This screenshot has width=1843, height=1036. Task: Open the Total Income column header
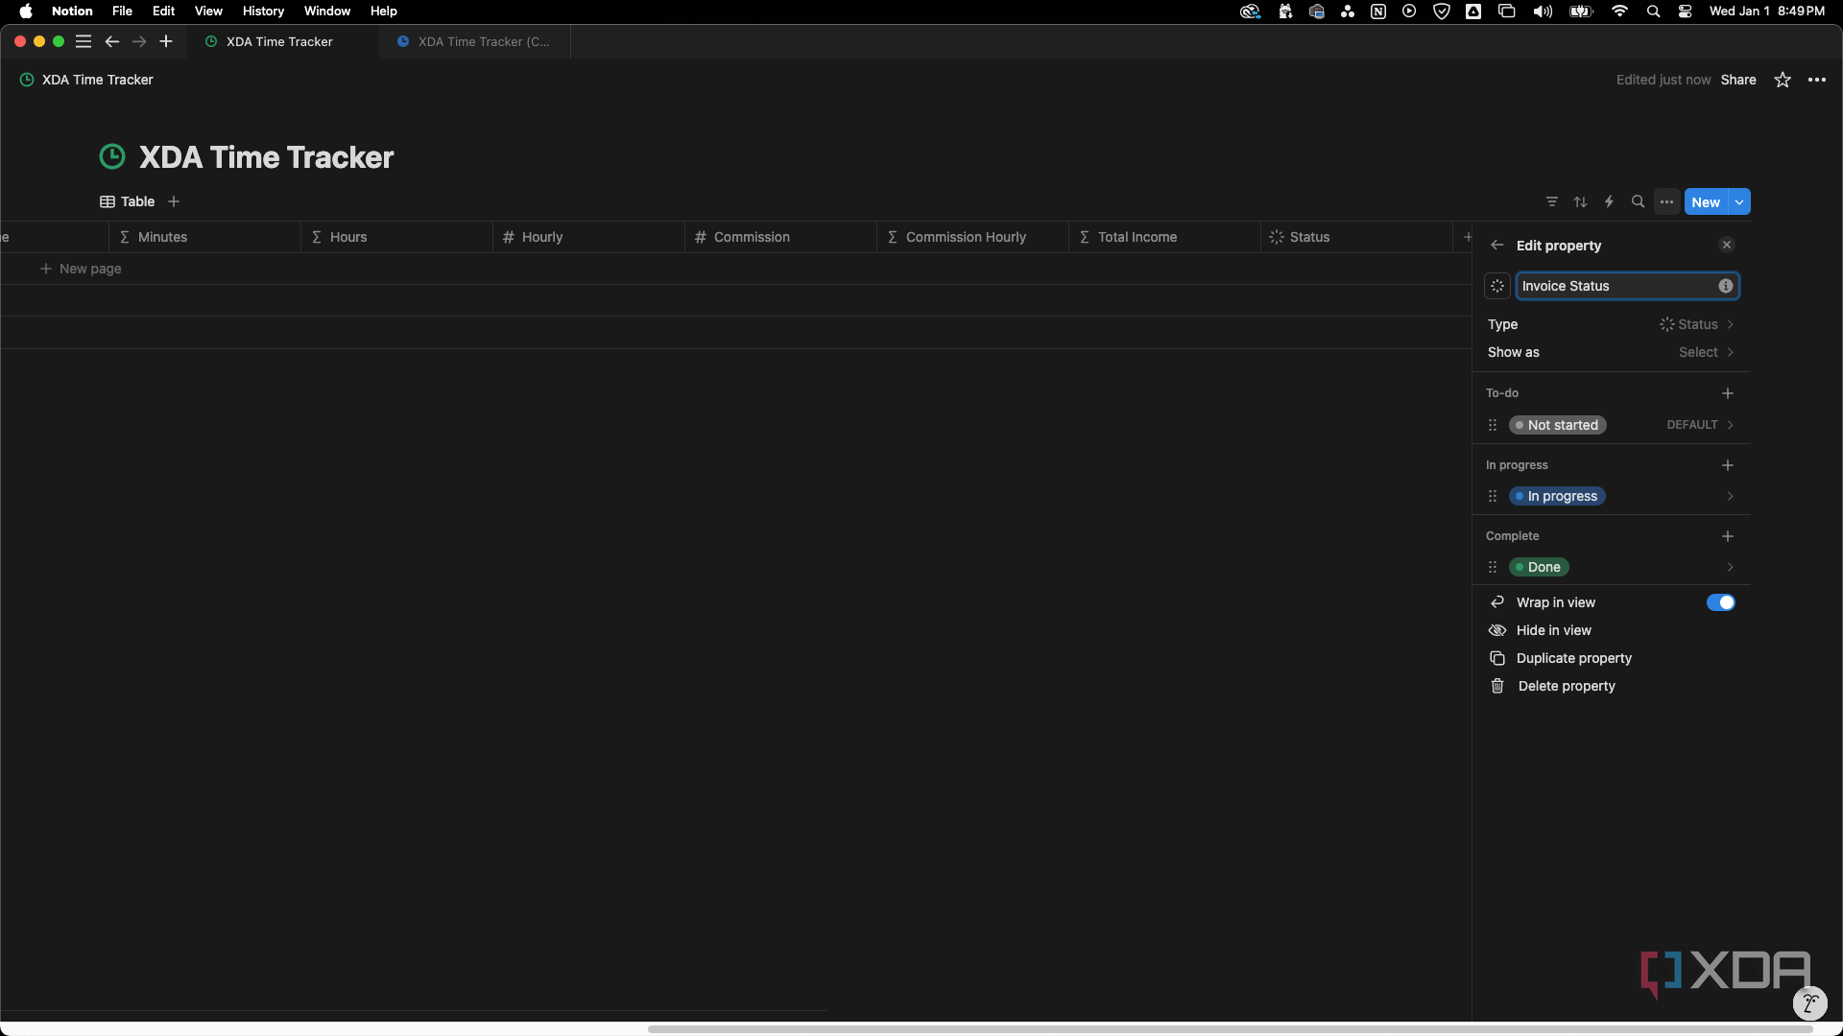(x=1164, y=237)
